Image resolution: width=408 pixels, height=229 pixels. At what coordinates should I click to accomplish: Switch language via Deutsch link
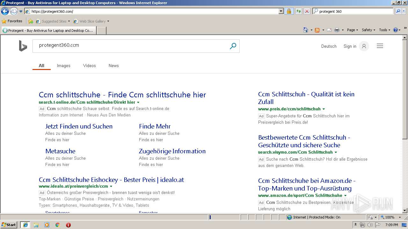coord(329,46)
